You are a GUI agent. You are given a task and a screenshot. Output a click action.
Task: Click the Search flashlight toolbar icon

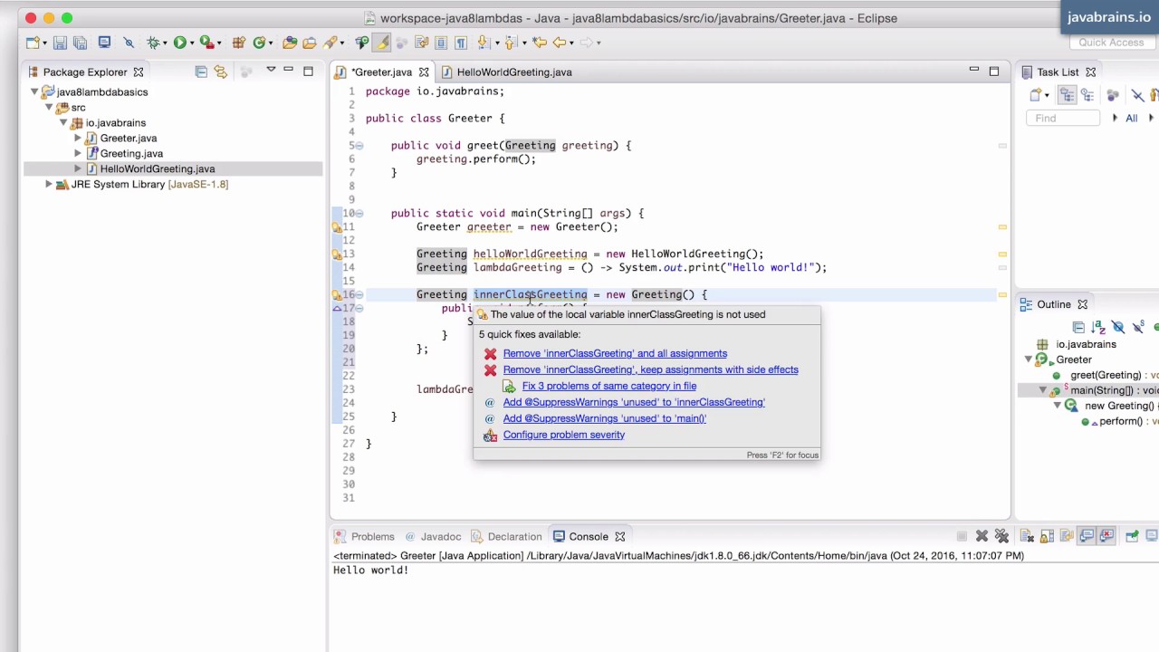click(330, 43)
